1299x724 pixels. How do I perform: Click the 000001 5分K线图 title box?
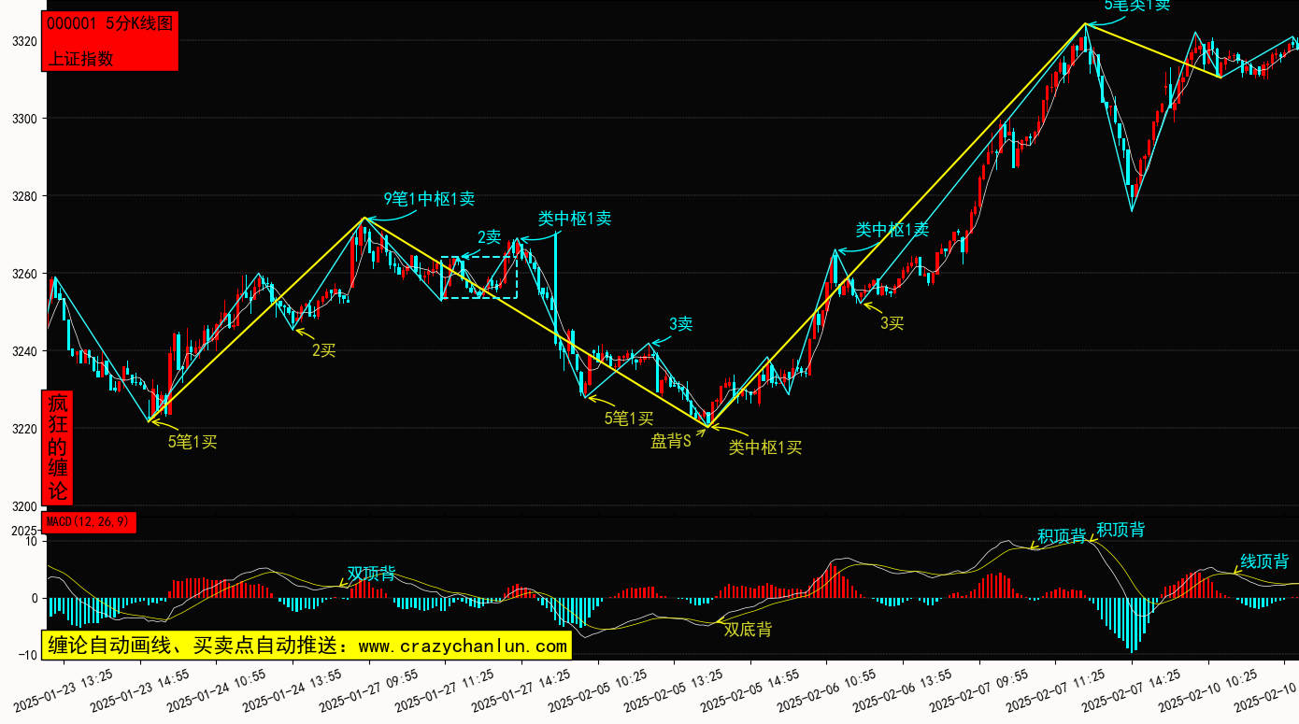[x=109, y=24]
